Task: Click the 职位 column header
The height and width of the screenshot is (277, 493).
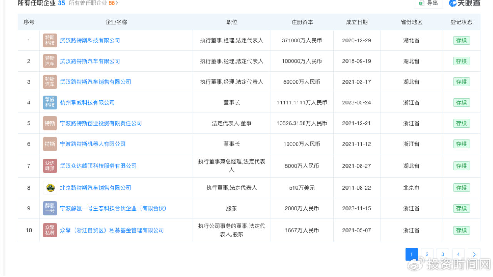Action: pyautogui.click(x=232, y=22)
